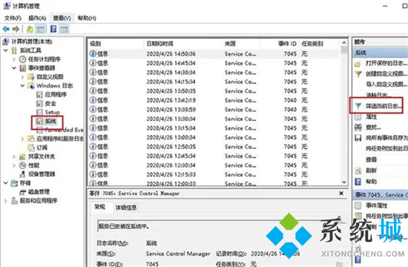Screen dimensions: 408x267
Task: Open 安全 log in tree
Action: (x=50, y=103)
